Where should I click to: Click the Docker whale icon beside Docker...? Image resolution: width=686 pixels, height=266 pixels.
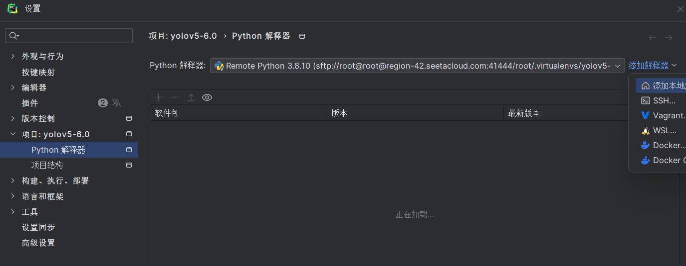pyautogui.click(x=646, y=145)
